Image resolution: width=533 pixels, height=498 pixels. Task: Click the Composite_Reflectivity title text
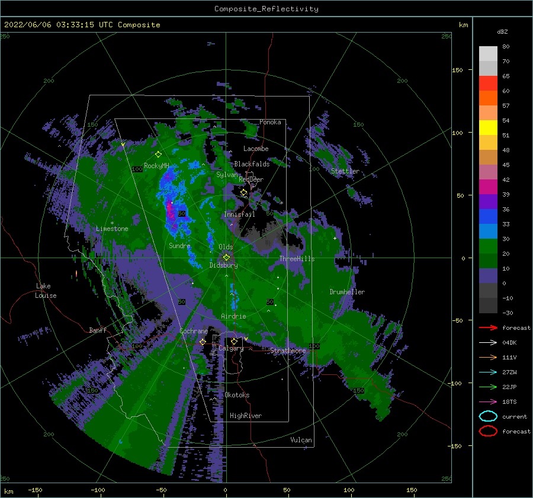point(266,9)
